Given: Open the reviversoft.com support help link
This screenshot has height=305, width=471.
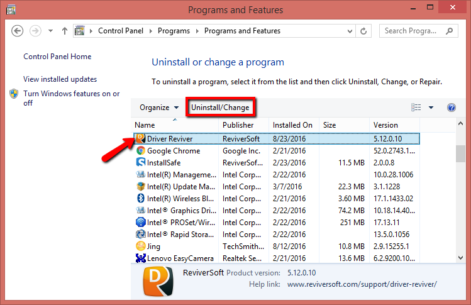Looking at the screenshot, I should point(362,284).
